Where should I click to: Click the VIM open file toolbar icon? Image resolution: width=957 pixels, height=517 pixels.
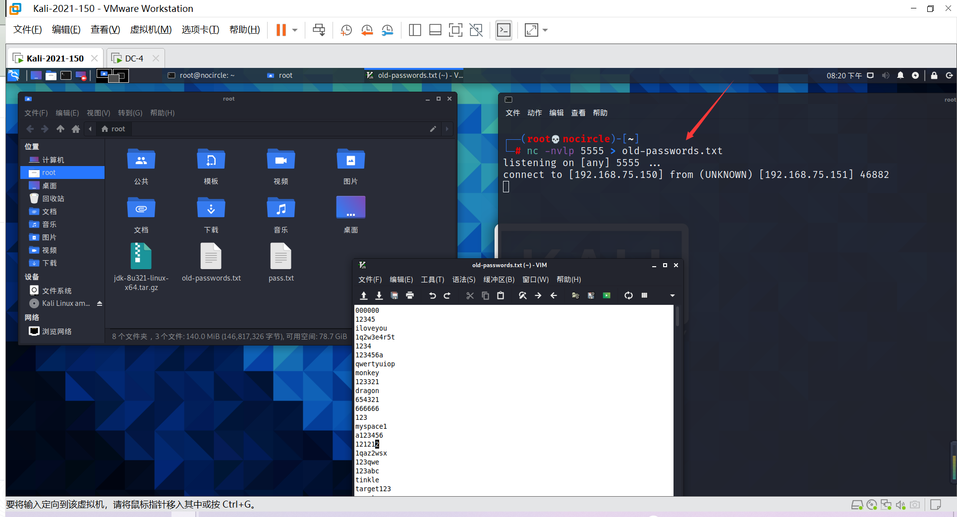(x=364, y=295)
